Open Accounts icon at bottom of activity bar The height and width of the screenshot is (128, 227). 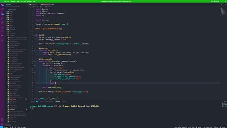[x=2, y=119]
